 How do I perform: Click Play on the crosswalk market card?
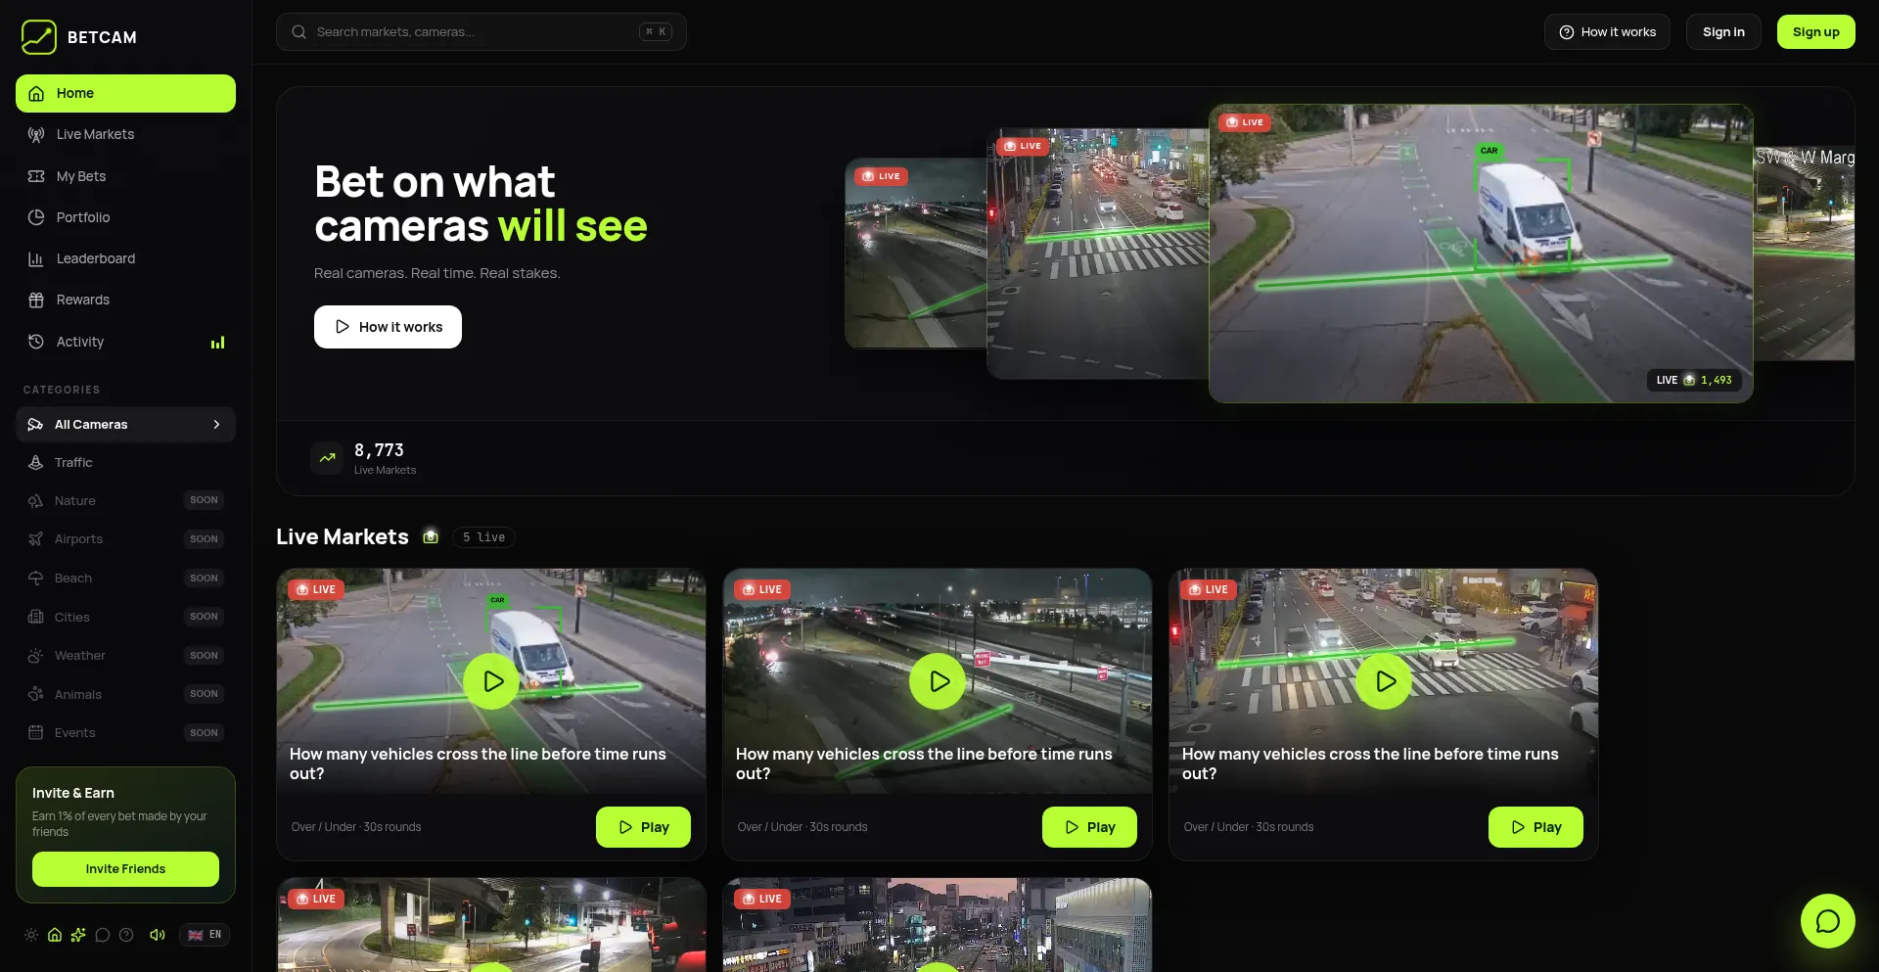click(x=1535, y=827)
